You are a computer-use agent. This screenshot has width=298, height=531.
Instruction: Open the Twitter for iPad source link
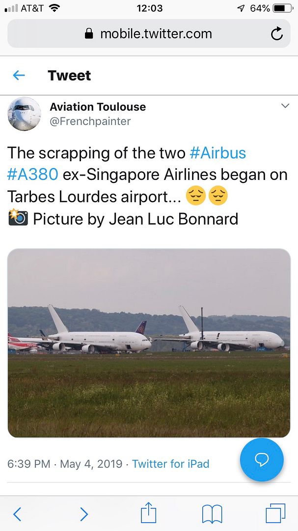[x=170, y=464]
